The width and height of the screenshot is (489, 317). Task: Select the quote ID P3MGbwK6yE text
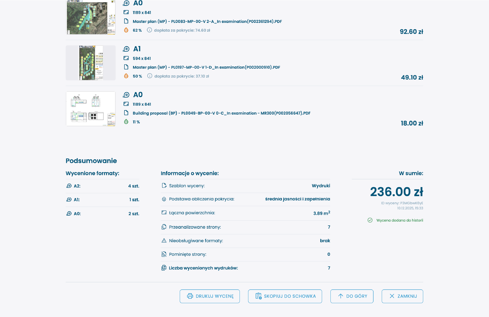(402, 203)
